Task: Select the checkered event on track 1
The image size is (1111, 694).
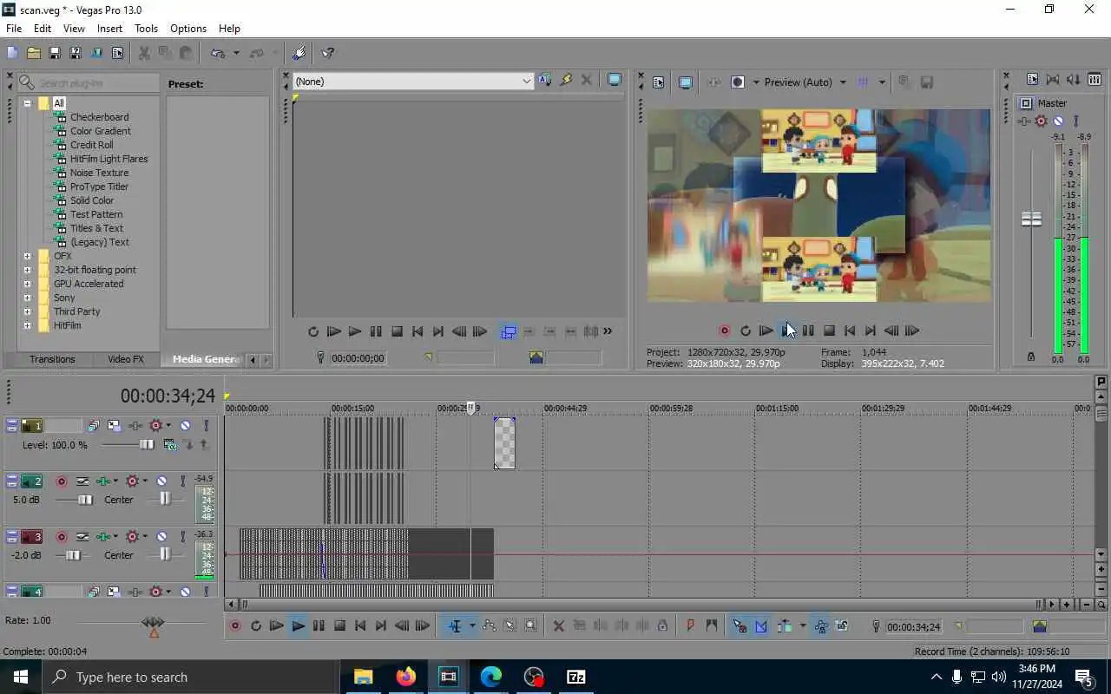Action: tap(504, 443)
